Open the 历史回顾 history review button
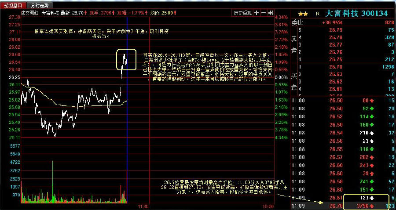The width and height of the screenshot is (396, 210). point(242,13)
